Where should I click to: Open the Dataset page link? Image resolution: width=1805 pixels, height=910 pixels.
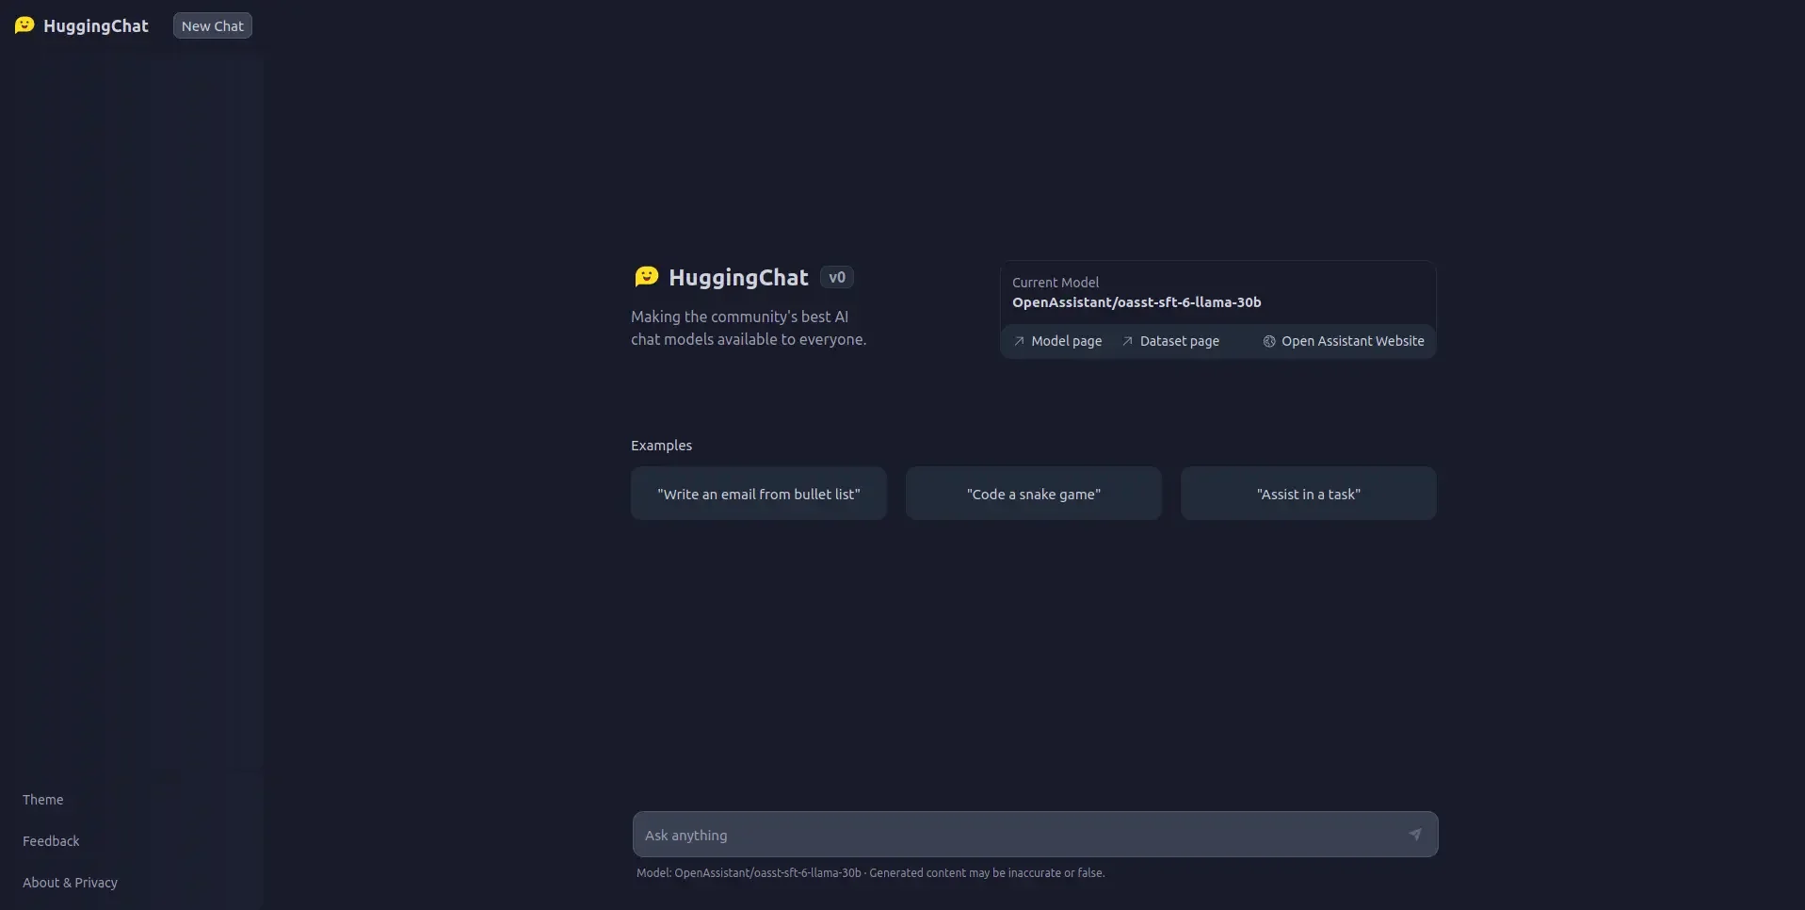[x=1179, y=341]
